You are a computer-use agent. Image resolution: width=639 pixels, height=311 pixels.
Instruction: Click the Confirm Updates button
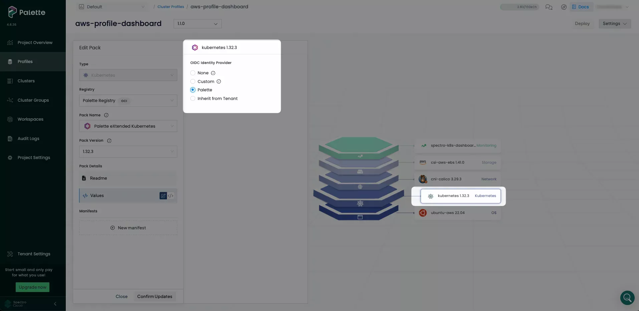tap(154, 296)
